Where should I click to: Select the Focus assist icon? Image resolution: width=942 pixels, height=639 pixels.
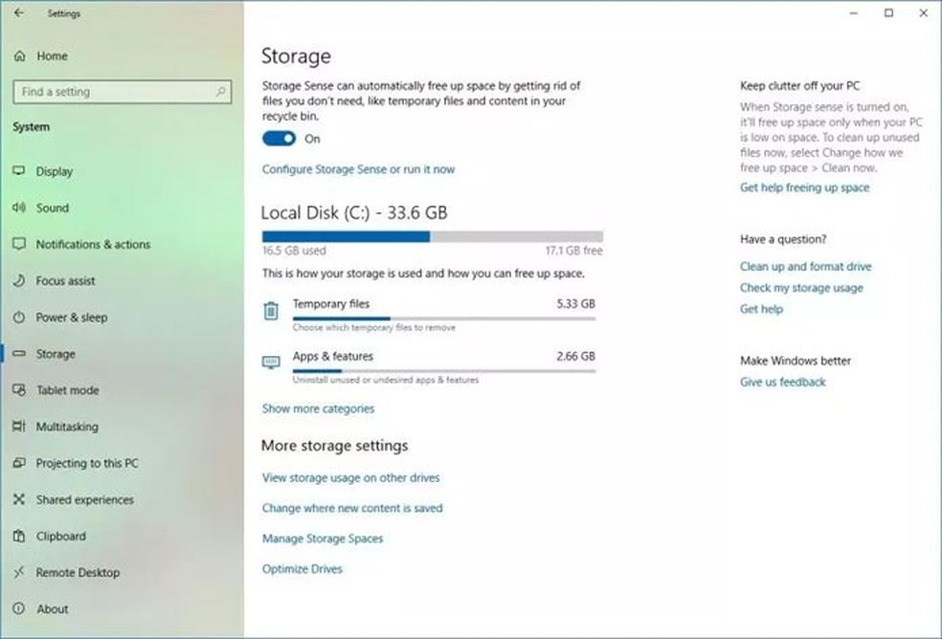(19, 280)
